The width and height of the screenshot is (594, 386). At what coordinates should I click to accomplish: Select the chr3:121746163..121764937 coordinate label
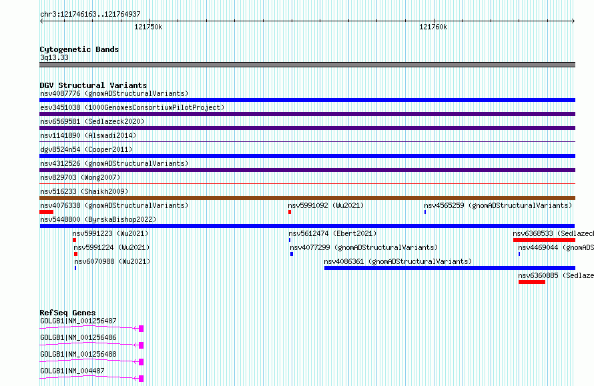point(90,14)
